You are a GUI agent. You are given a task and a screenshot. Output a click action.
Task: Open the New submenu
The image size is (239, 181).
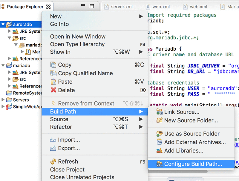[x=95, y=16]
